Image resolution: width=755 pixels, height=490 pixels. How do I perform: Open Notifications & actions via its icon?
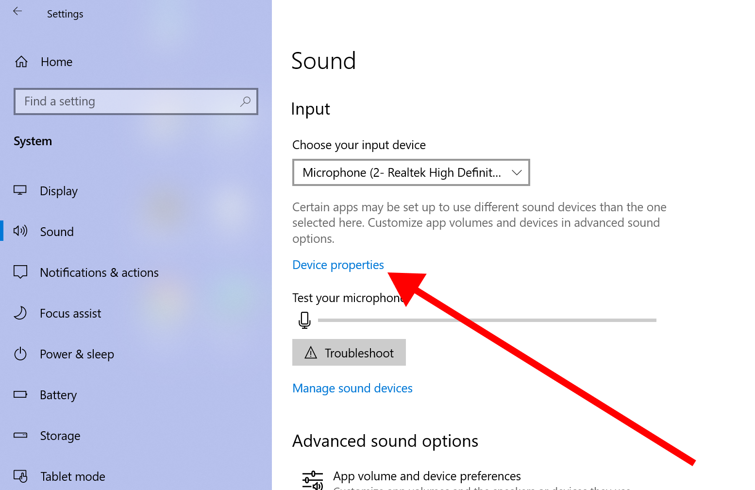[20, 272]
